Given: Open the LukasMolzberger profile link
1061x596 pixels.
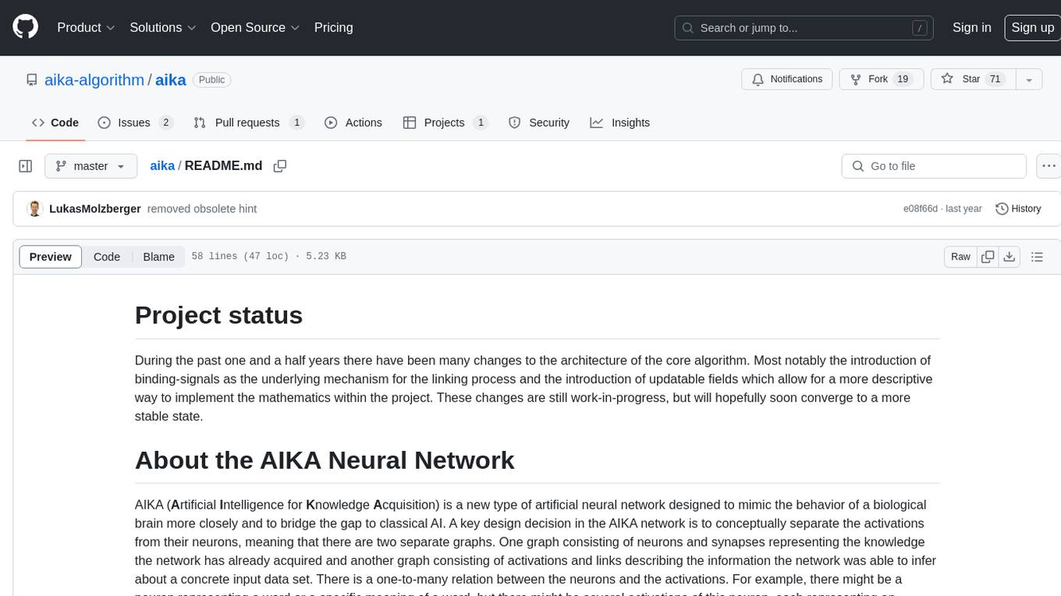Looking at the screenshot, I should 94,209.
